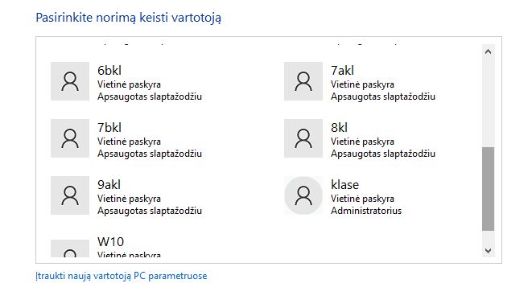Select the 9akl account name
The height and width of the screenshot is (308, 532).
109,185
